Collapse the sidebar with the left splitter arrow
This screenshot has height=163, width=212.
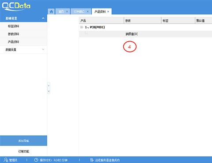click(x=49, y=91)
